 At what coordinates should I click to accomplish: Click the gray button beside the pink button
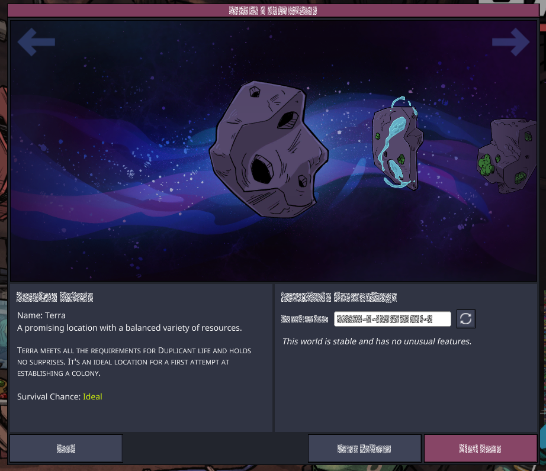click(x=365, y=449)
